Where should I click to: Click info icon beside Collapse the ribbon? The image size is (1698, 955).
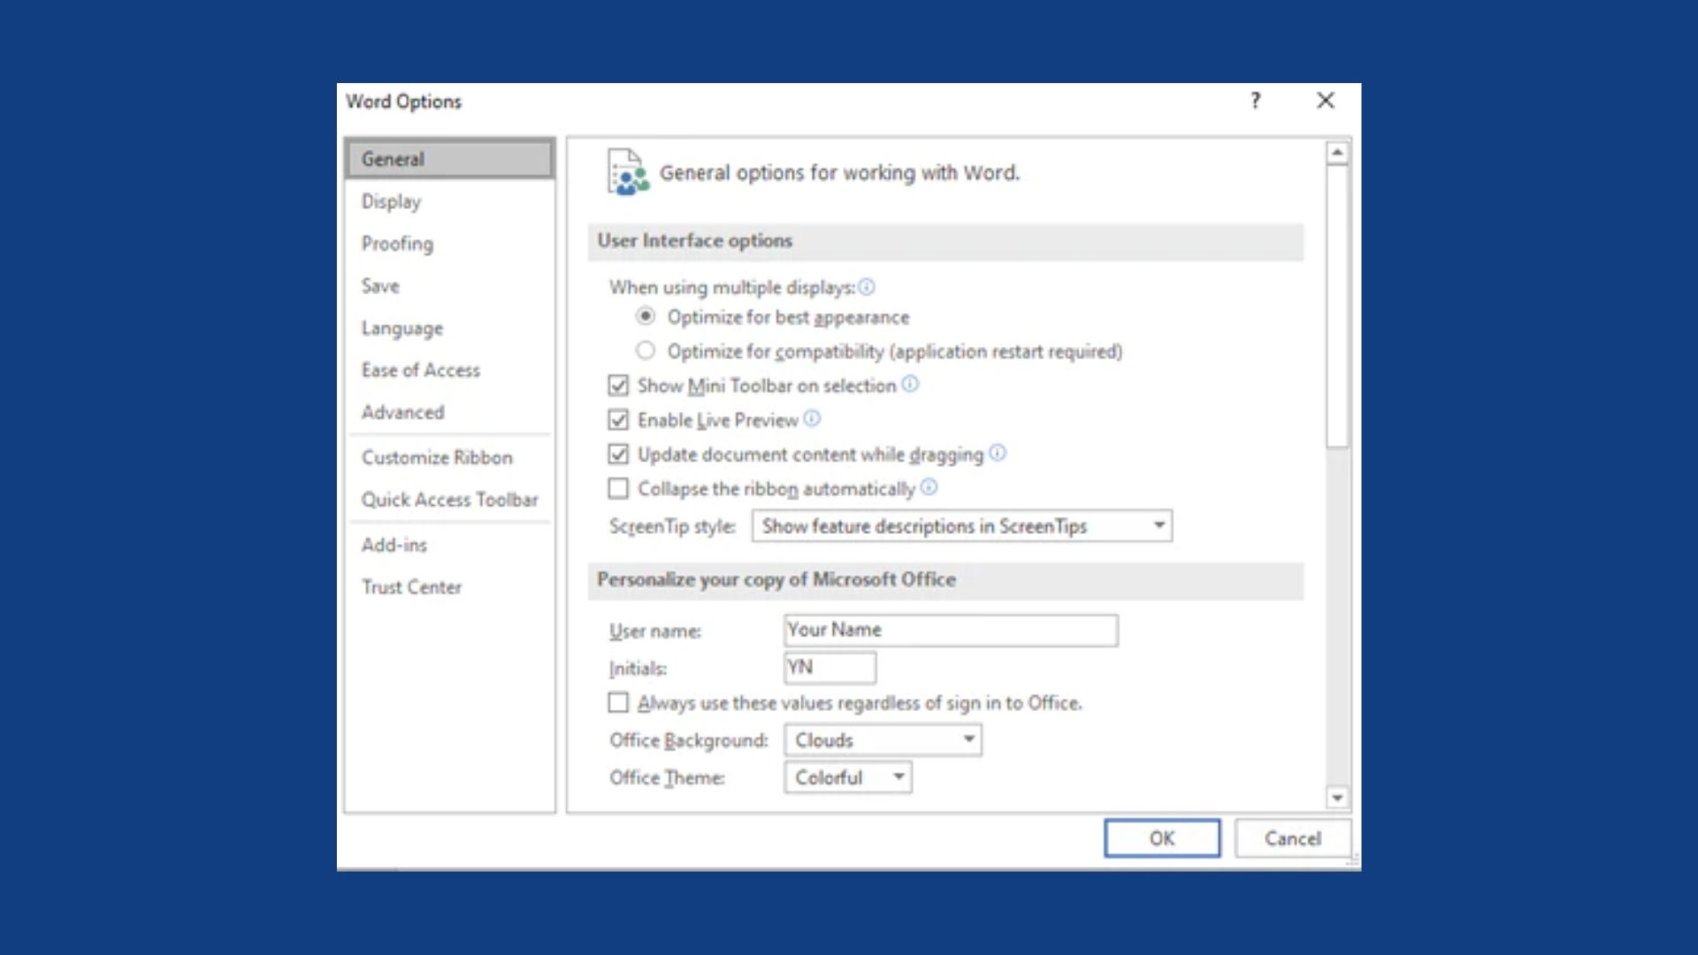coord(929,487)
